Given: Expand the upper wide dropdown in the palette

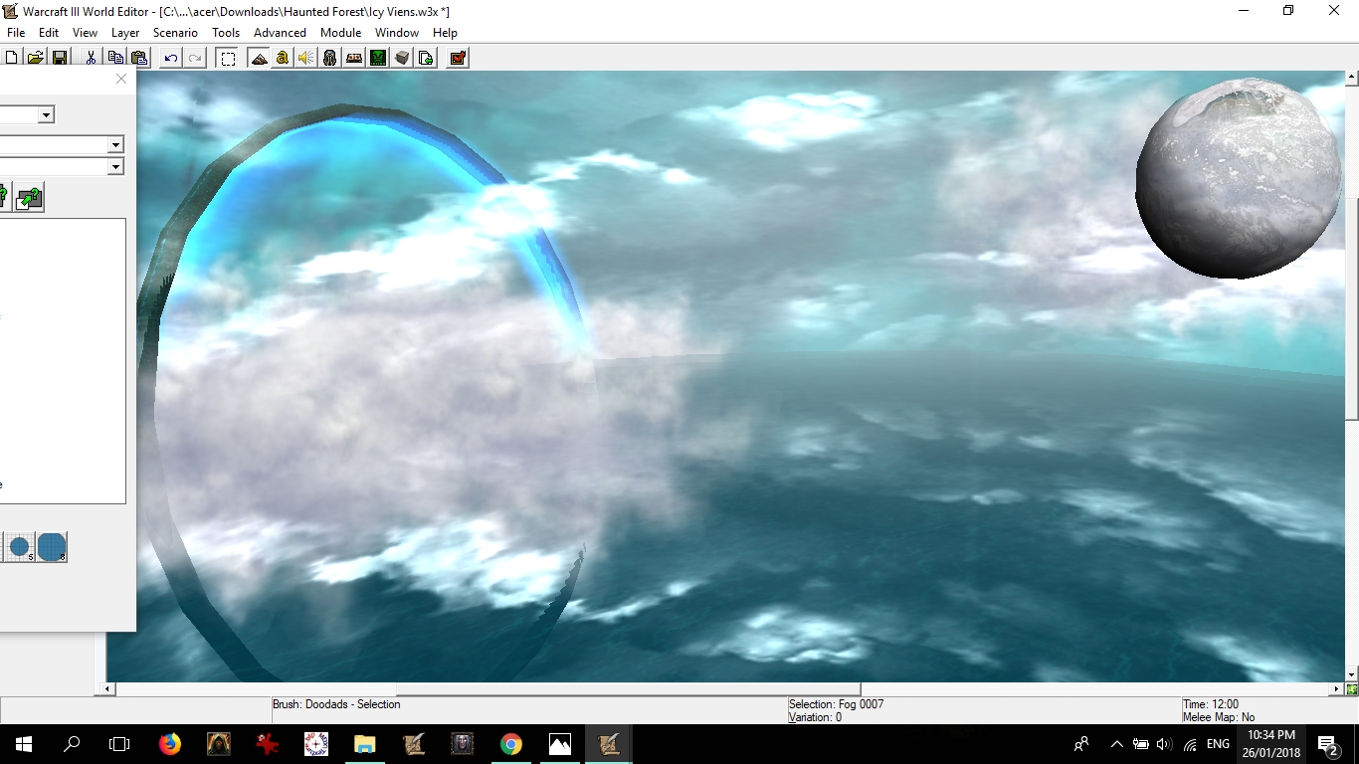Looking at the screenshot, I should click(115, 145).
